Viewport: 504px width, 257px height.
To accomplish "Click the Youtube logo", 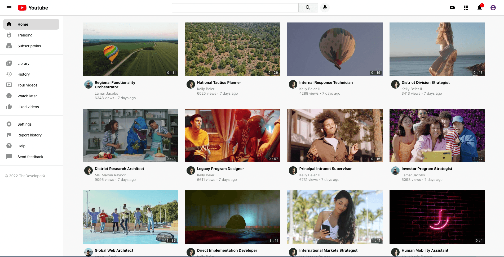I will click(x=33, y=8).
